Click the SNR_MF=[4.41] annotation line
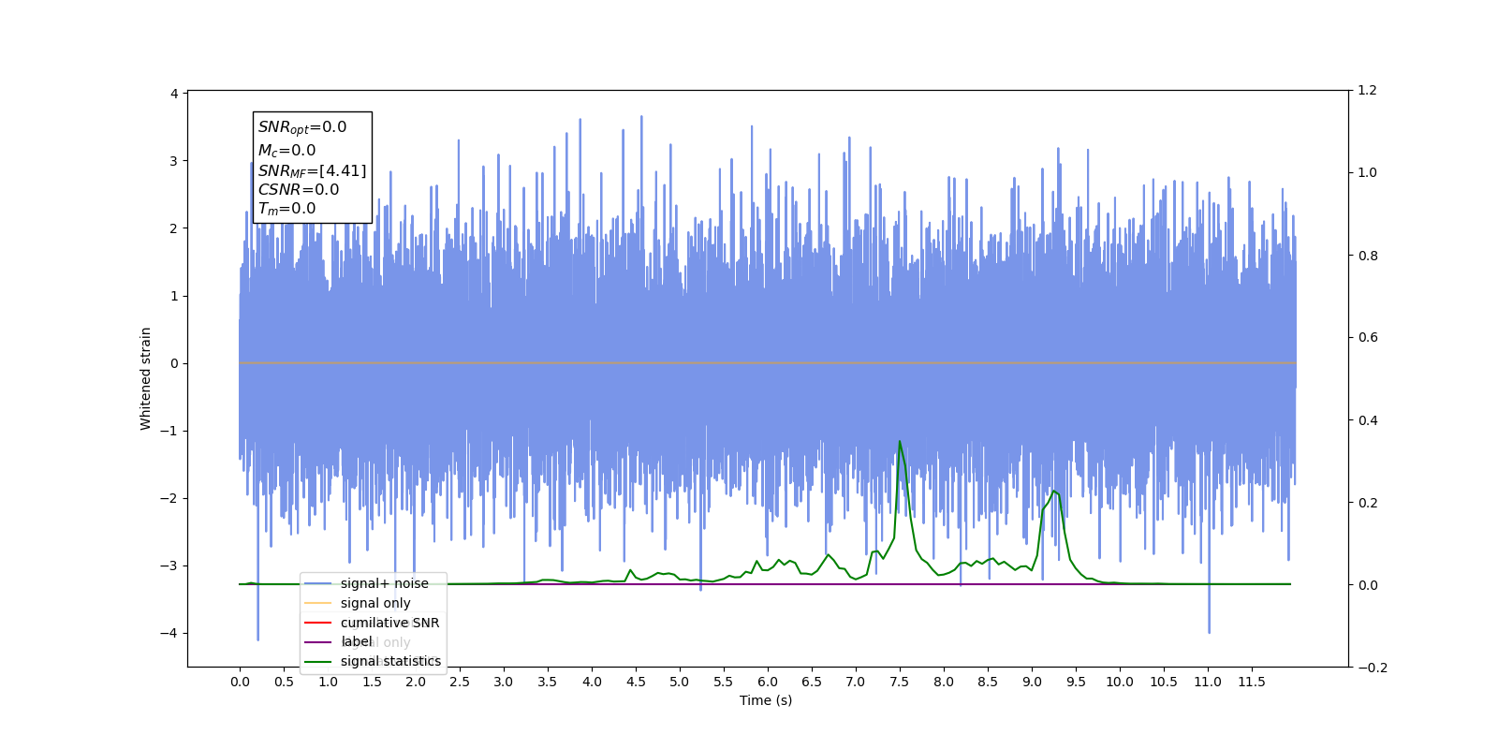 pos(312,170)
